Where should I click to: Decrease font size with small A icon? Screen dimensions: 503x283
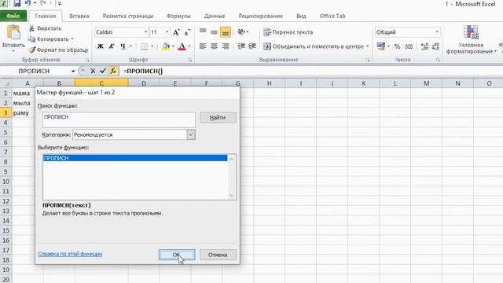tap(187, 32)
